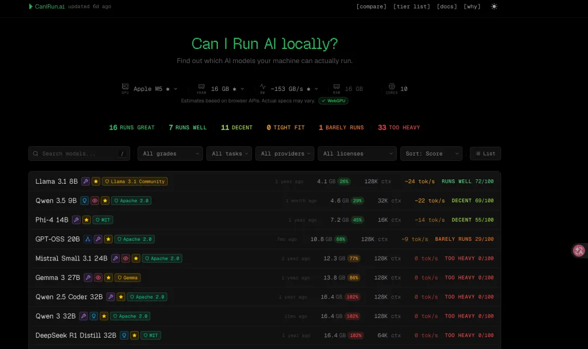Click the GPT-OSS 20B tool-use icon
The height and width of the screenshot is (349, 588).
98,239
